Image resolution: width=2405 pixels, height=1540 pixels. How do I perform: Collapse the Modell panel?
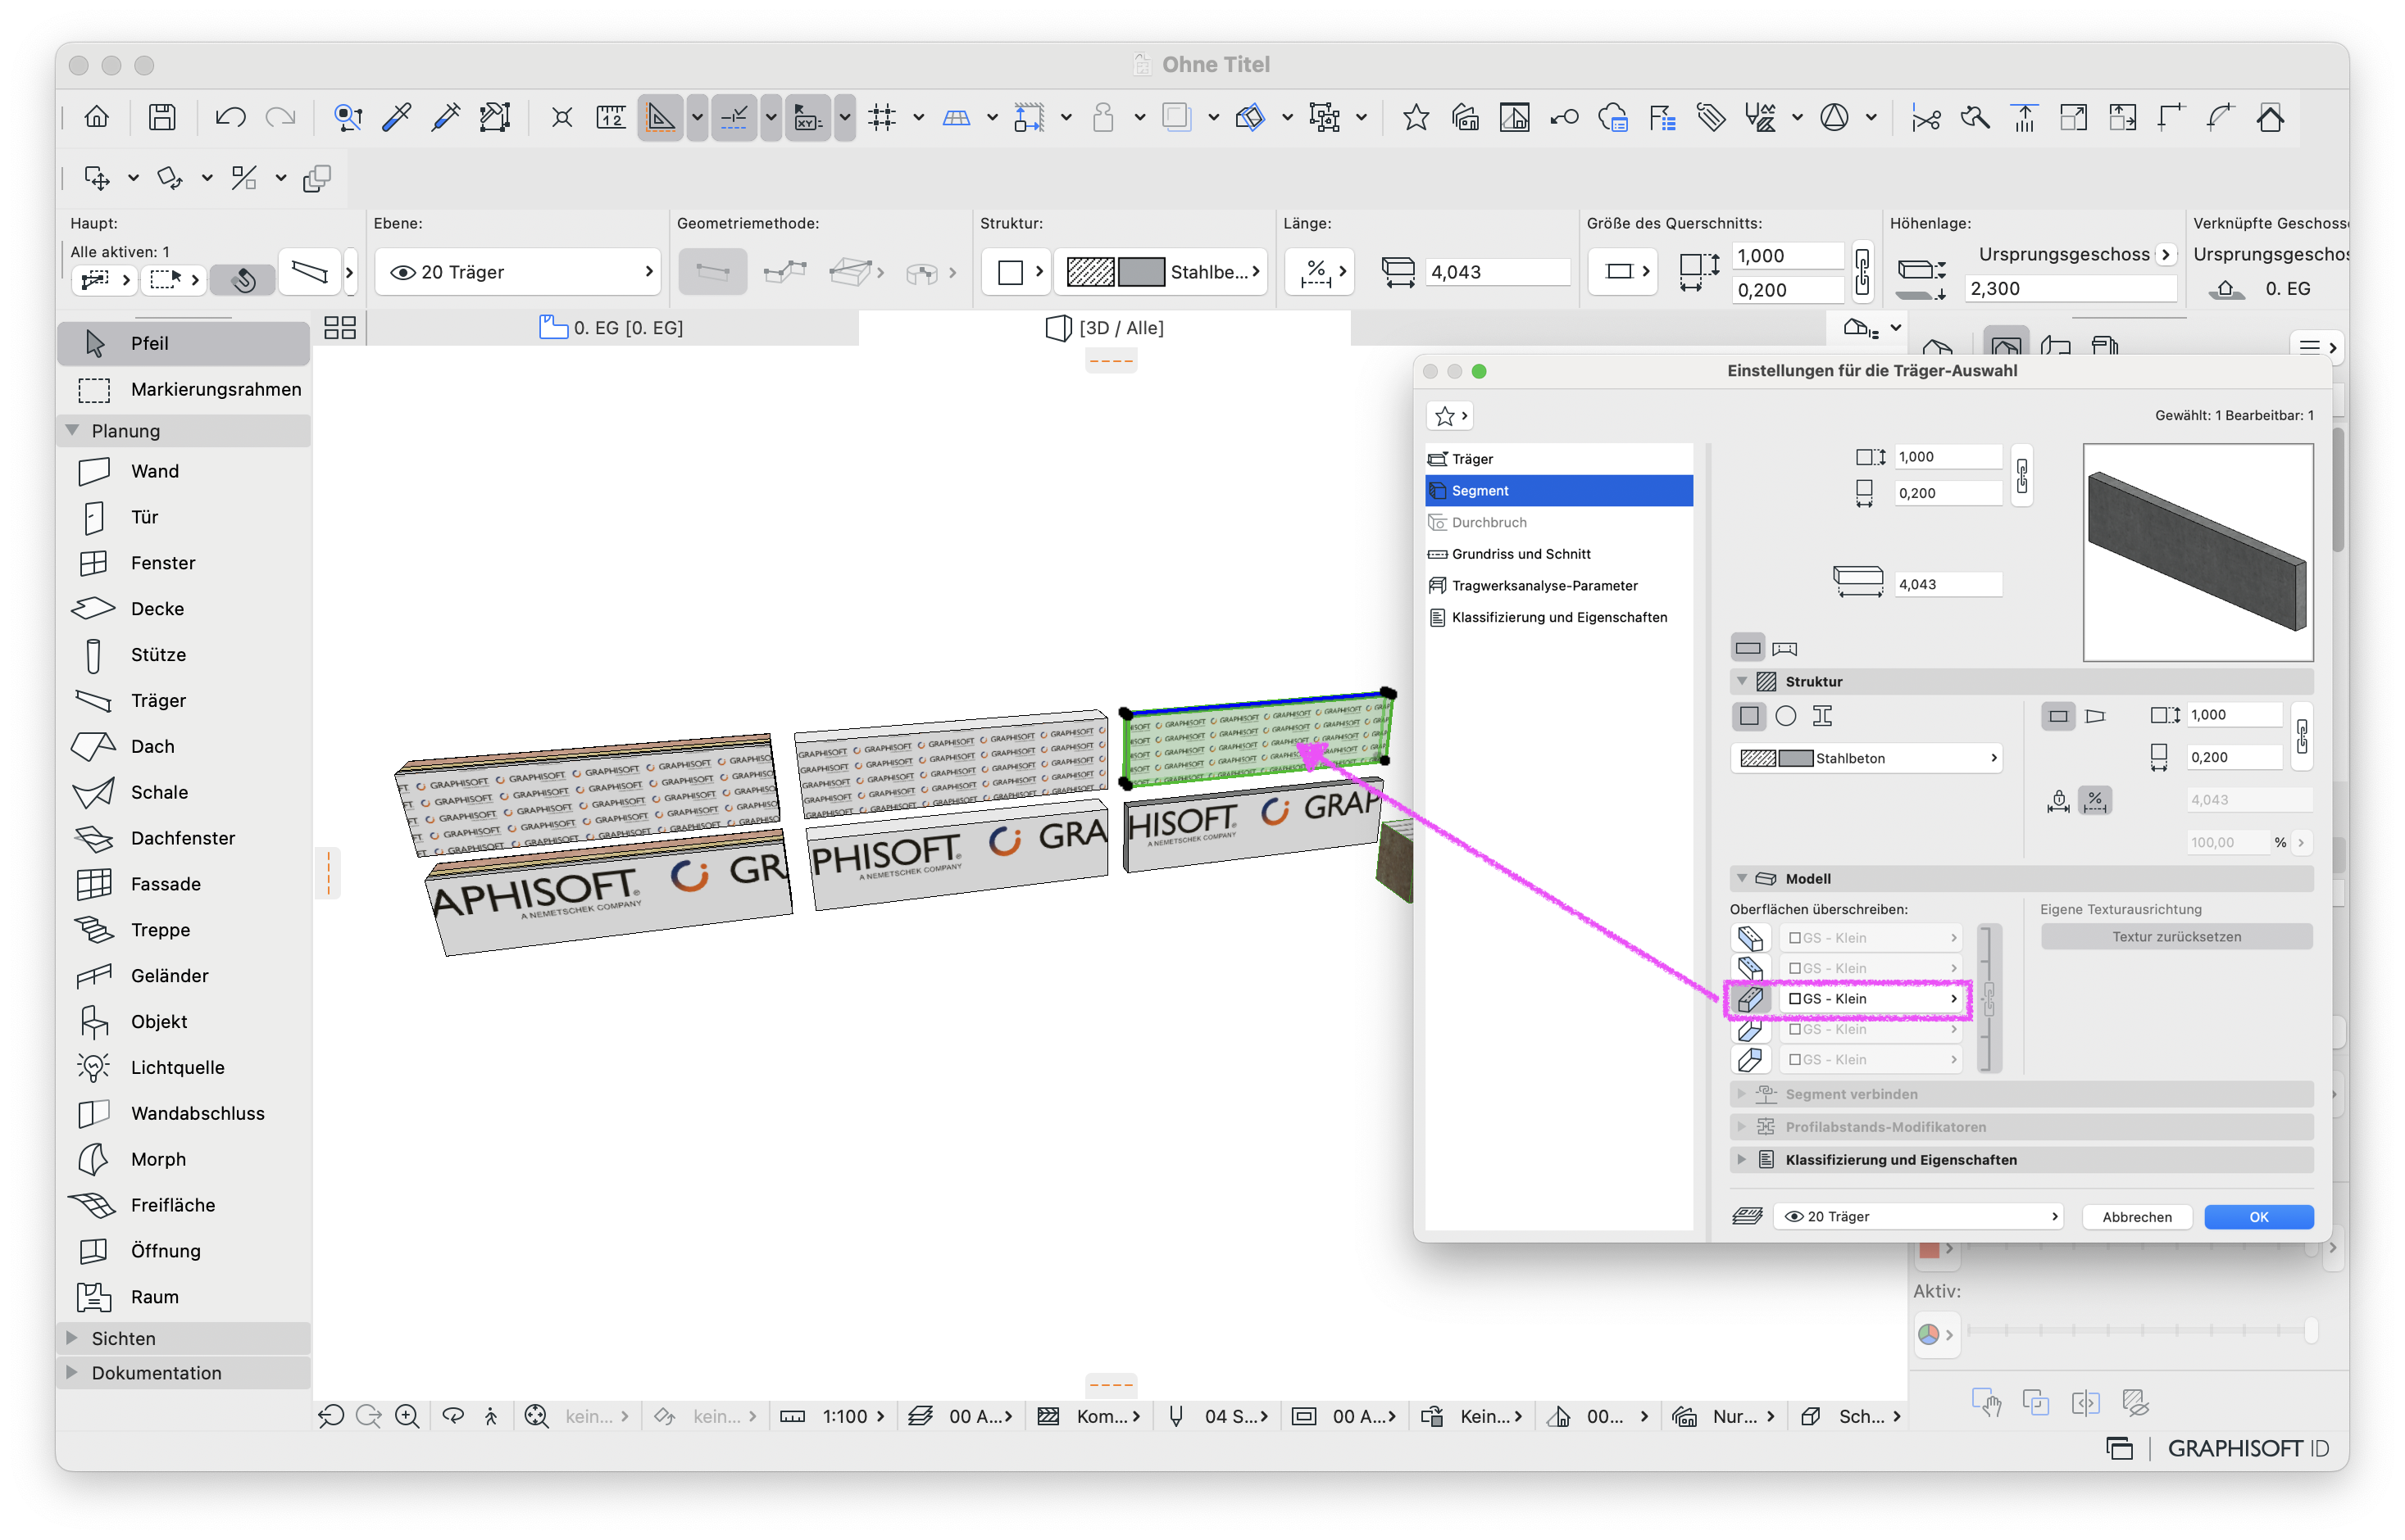click(1742, 879)
